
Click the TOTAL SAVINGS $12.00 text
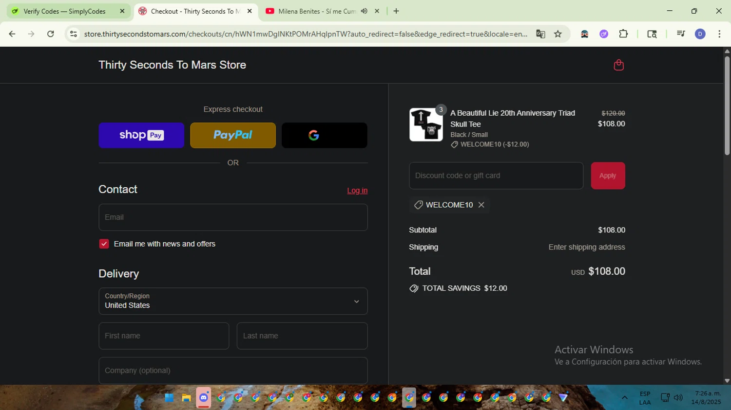pyautogui.click(x=465, y=288)
